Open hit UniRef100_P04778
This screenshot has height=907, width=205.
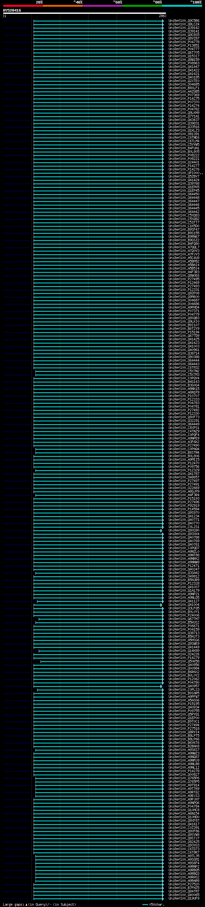point(184,42)
